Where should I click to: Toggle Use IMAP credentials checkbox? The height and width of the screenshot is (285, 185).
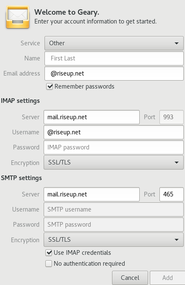[49, 253]
